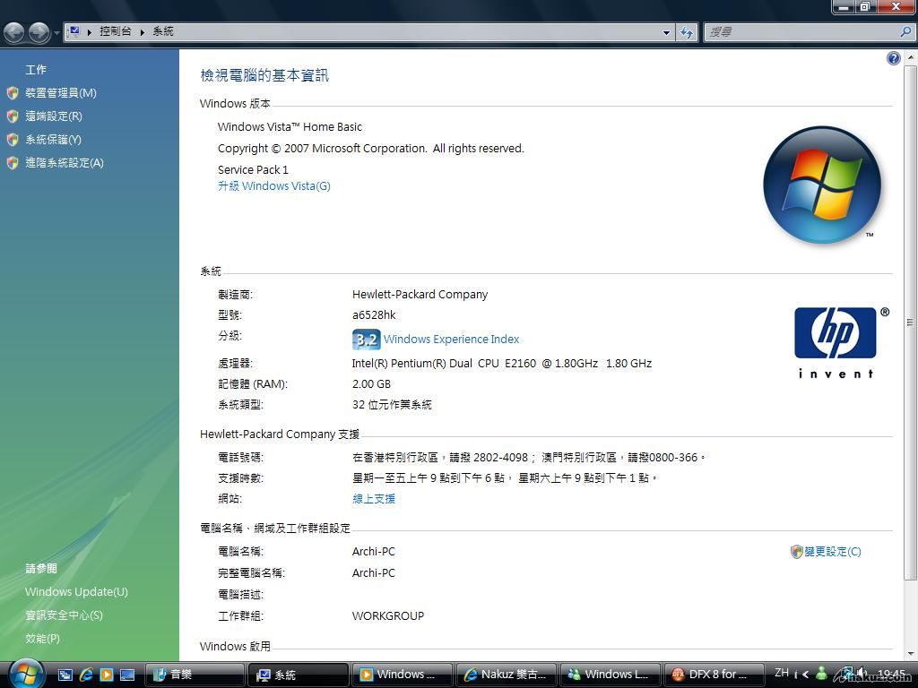
Task: Open Media Player quick launch icon
Action: (x=107, y=675)
